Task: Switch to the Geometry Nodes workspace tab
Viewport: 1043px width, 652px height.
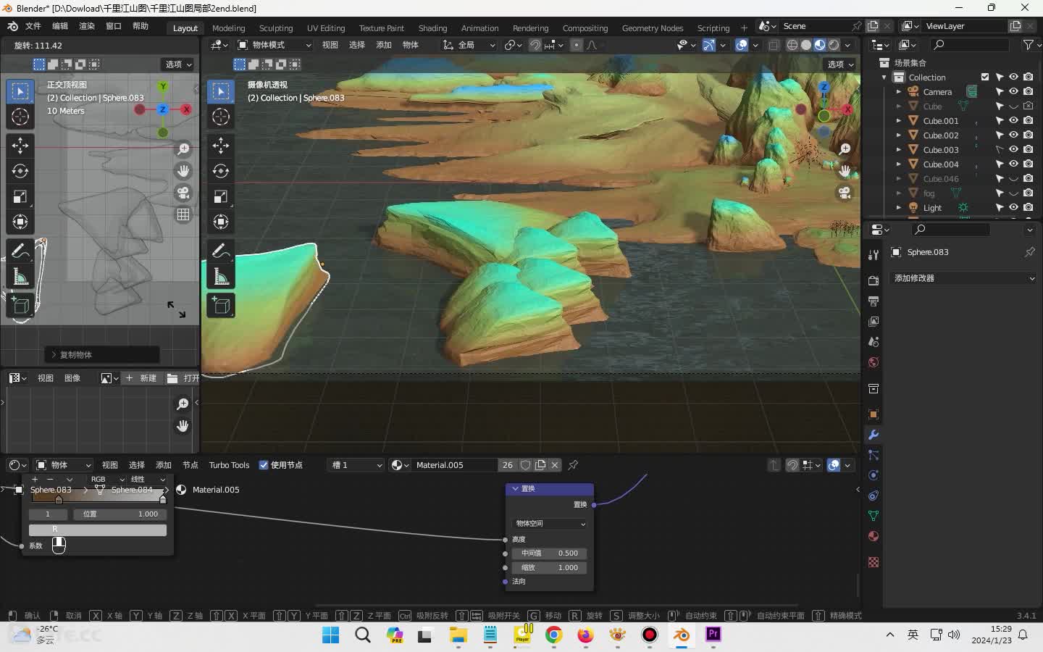Action: click(x=652, y=28)
